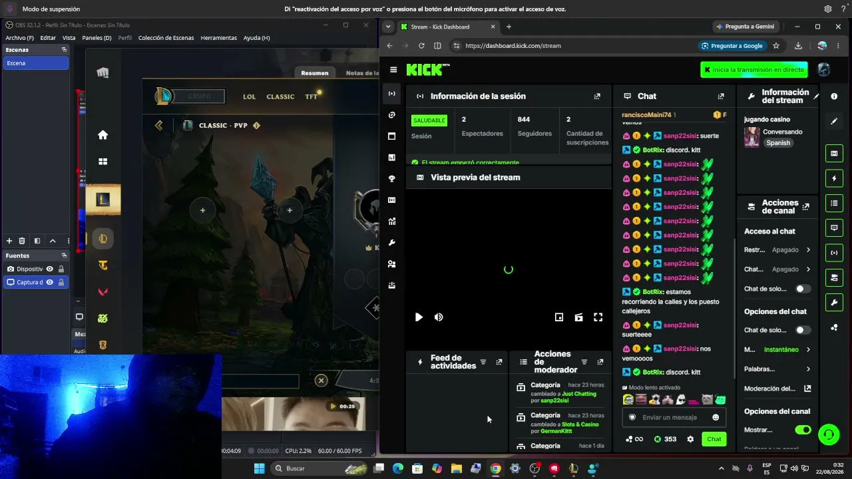Click the chart statistics icon in Kick sidebar
Viewport: 852px width, 479px height.
coord(392,158)
